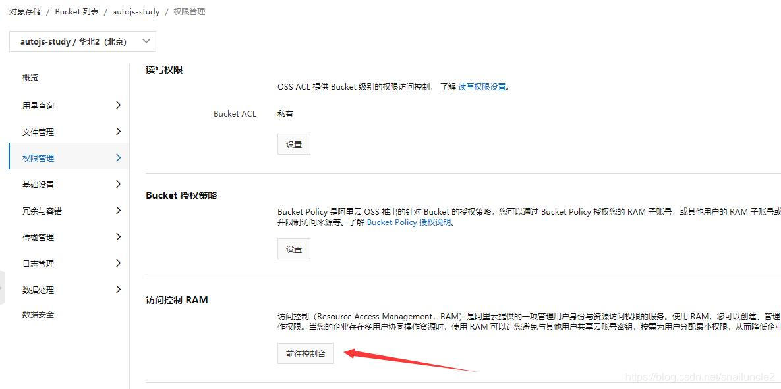Open 日志管理 sidebar item
This screenshot has height=389, width=781.
38,264
